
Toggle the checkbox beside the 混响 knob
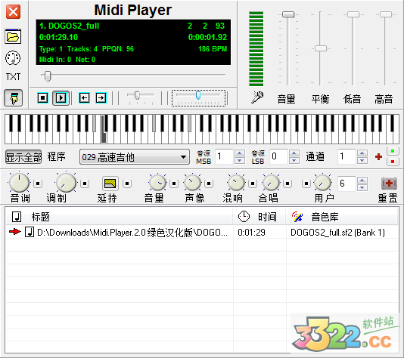coord(253,184)
